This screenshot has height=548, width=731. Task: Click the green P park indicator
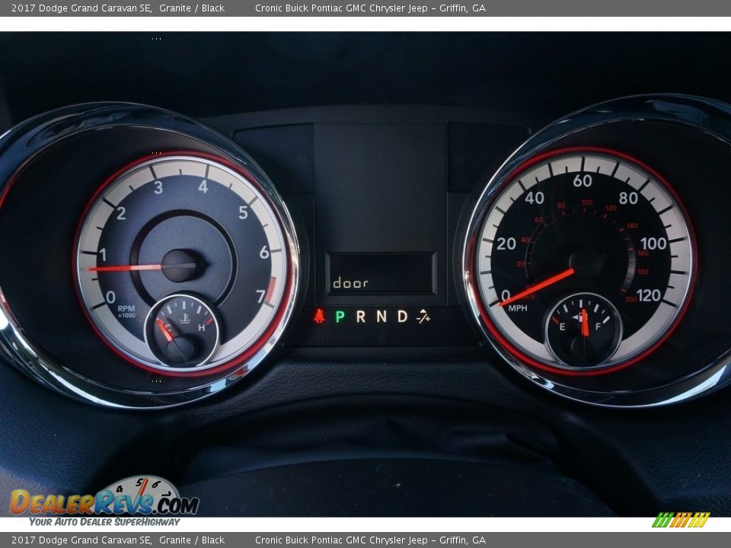pos(340,316)
